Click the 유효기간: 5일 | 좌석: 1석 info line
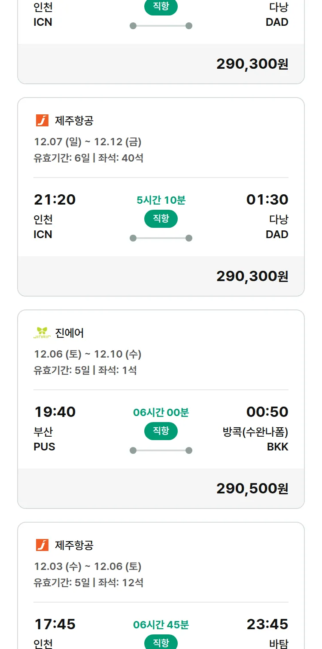This screenshot has height=649, width=322. (x=85, y=370)
